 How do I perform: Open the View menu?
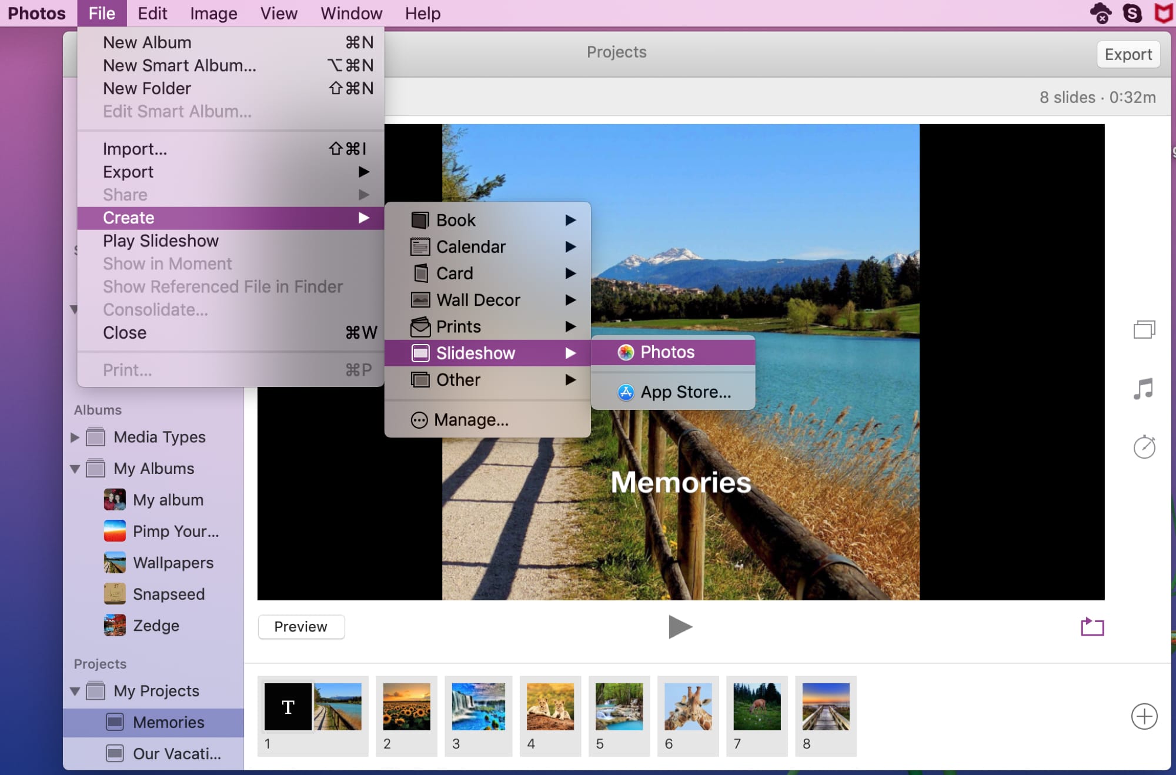pyautogui.click(x=279, y=13)
